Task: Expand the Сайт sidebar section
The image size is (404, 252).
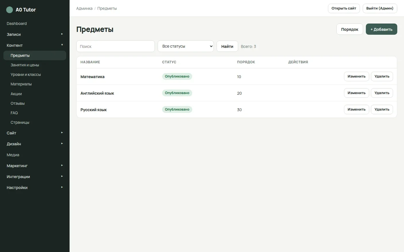Action: (35, 133)
